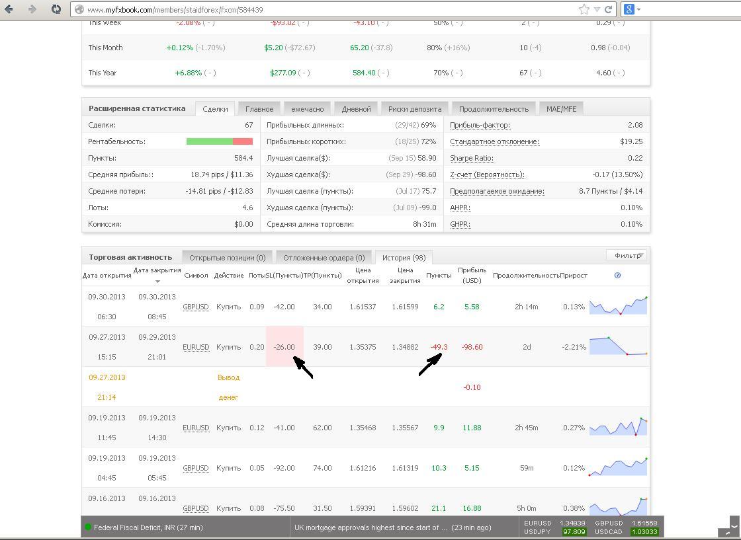
Task: Open the GHPR definition link
Action: click(x=460, y=224)
